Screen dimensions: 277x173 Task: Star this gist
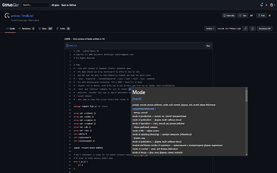tap(243, 15)
